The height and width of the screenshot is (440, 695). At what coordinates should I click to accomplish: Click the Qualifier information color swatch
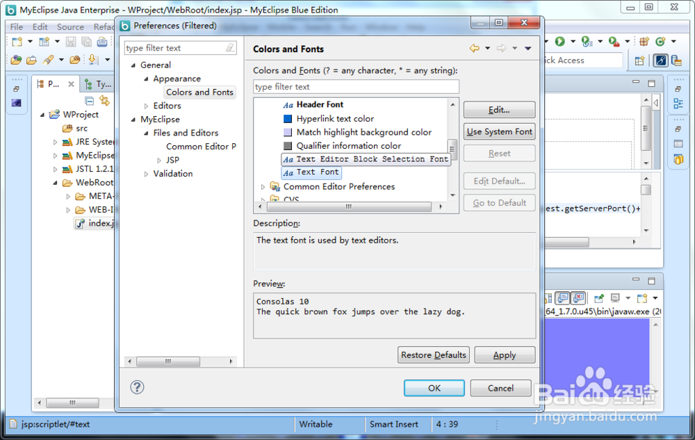[x=288, y=146]
